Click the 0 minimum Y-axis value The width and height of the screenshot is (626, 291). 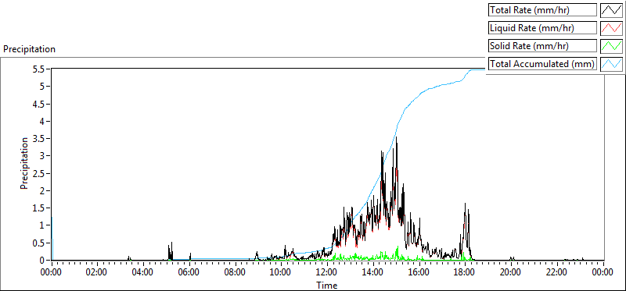pyautogui.click(x=46, y=260)
